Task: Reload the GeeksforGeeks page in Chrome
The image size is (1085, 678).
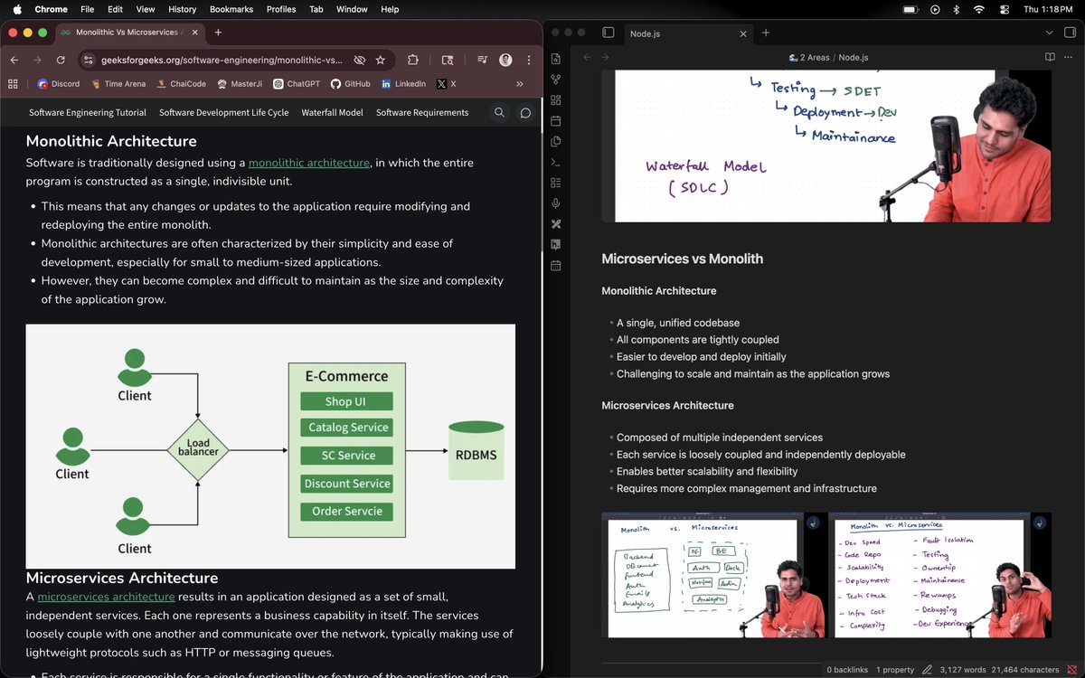Action: (61, 60)
